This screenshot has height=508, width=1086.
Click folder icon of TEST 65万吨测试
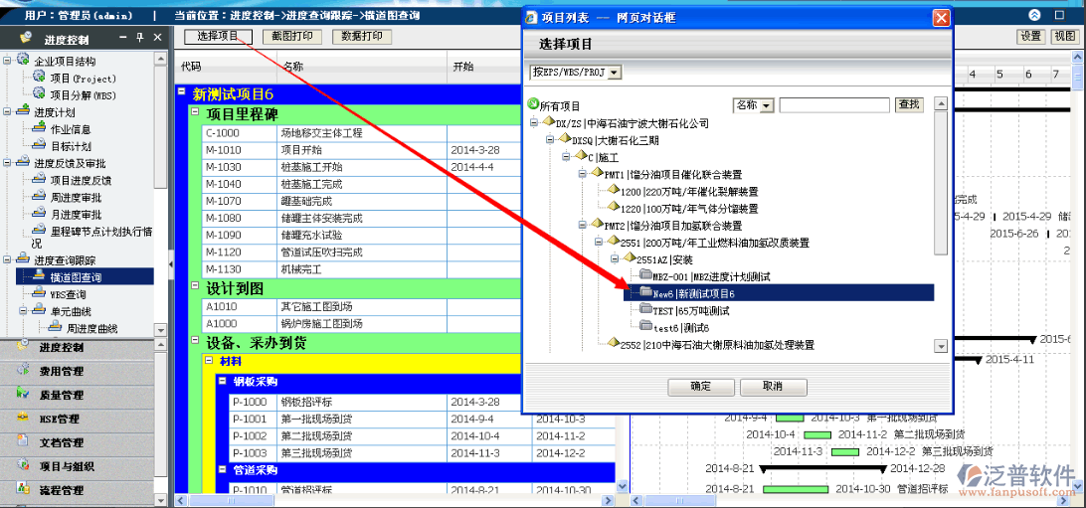click(645, 310)
